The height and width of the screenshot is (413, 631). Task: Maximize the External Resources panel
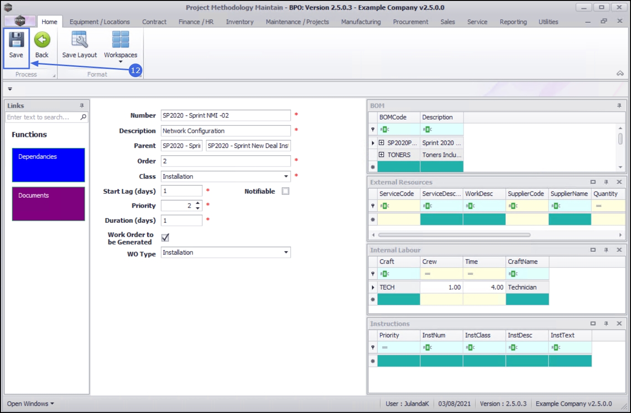tap(593, 182)
